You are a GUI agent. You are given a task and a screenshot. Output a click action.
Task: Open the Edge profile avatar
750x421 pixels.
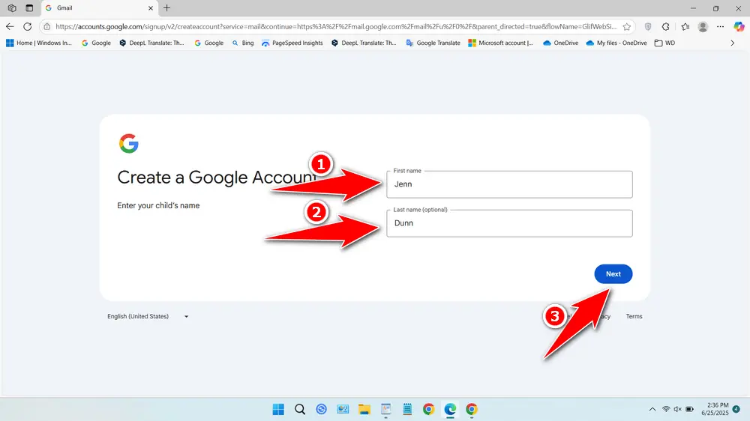[703, 27]
